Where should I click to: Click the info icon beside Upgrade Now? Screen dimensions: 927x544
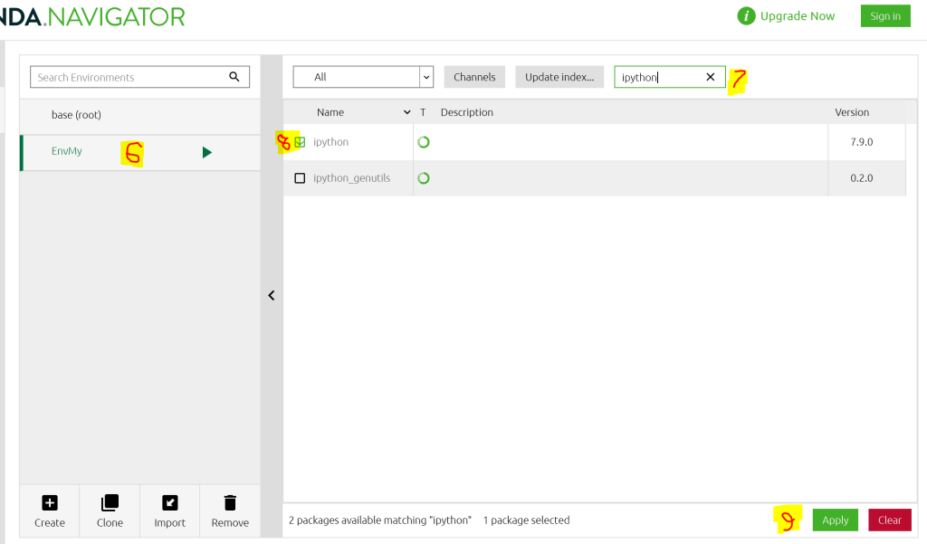(745, 15)
